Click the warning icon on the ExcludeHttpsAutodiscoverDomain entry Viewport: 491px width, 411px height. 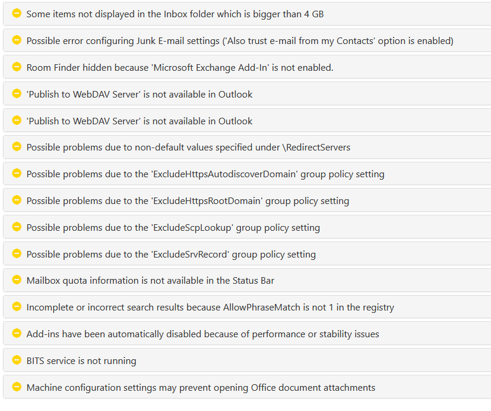pos(16,174)
